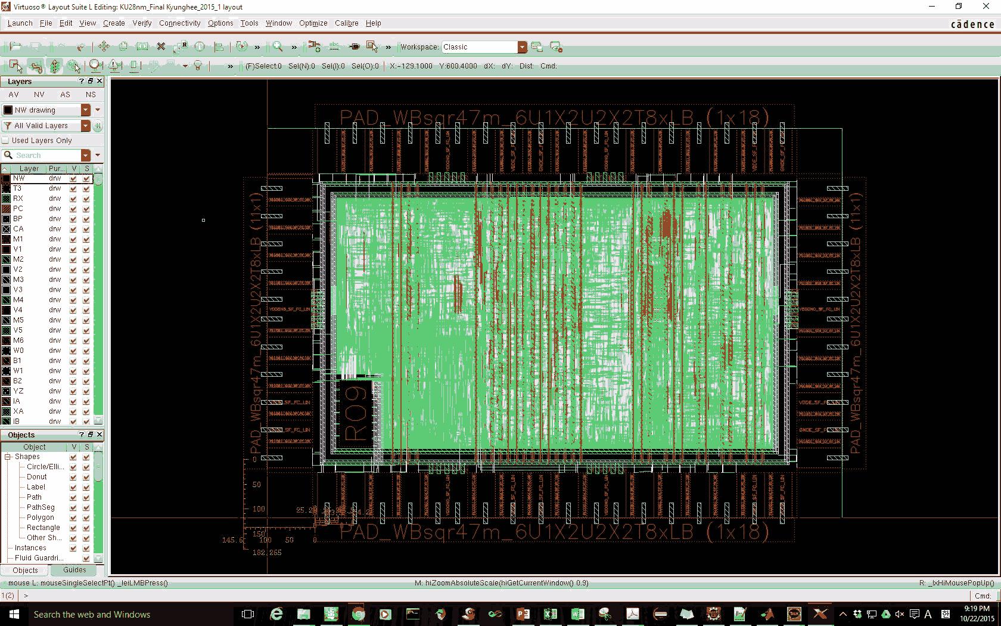Toggle visibility checkbox for M1 layer
1001x626 pixels.
point(73,239)
